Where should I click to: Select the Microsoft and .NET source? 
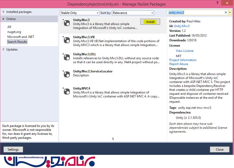click(21, 37)
